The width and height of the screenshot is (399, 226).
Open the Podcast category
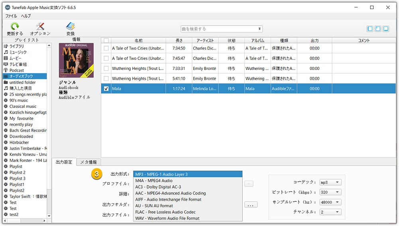pos(16,70)
